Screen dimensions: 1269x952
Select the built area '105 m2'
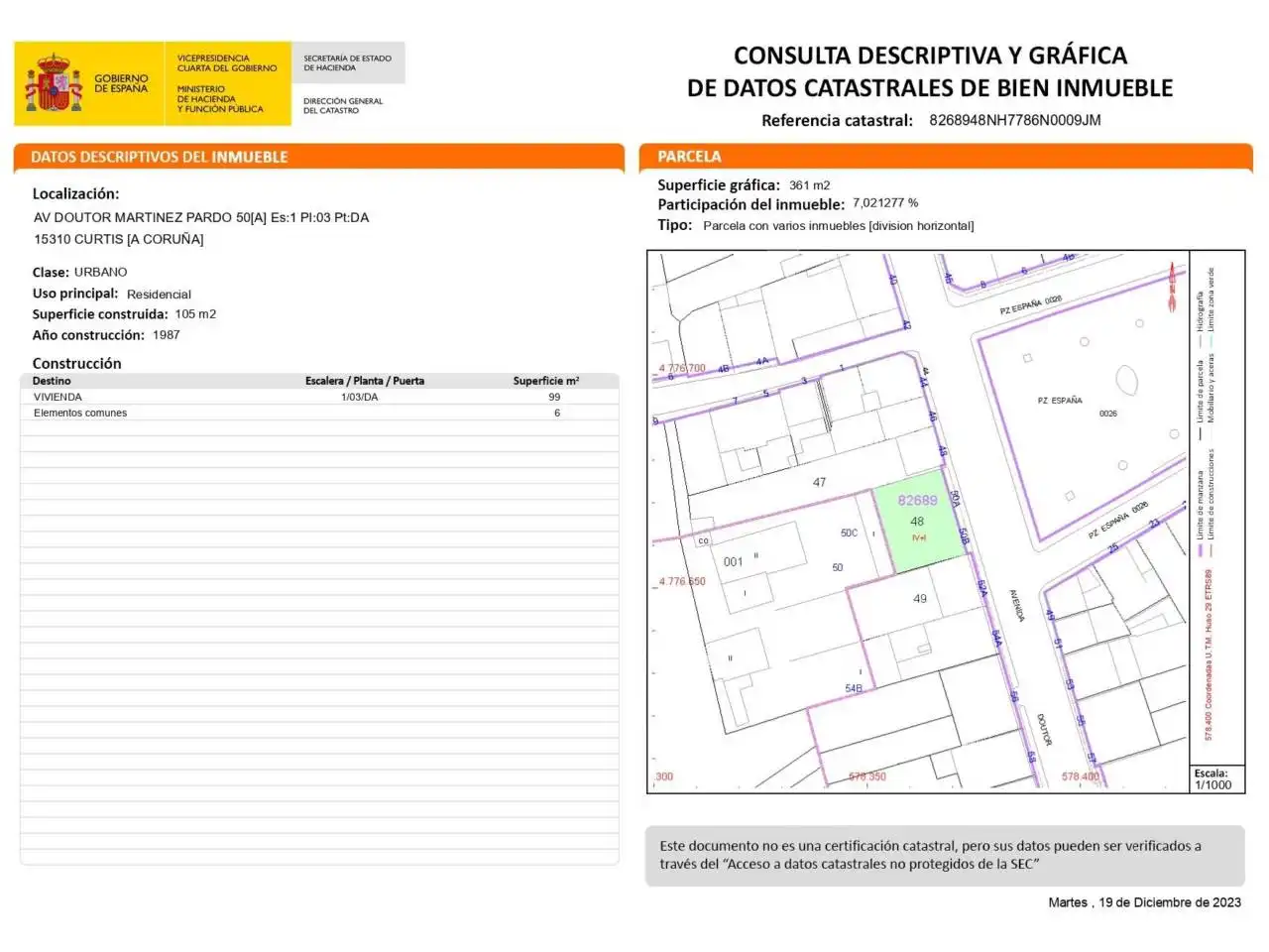click(195, 314)
